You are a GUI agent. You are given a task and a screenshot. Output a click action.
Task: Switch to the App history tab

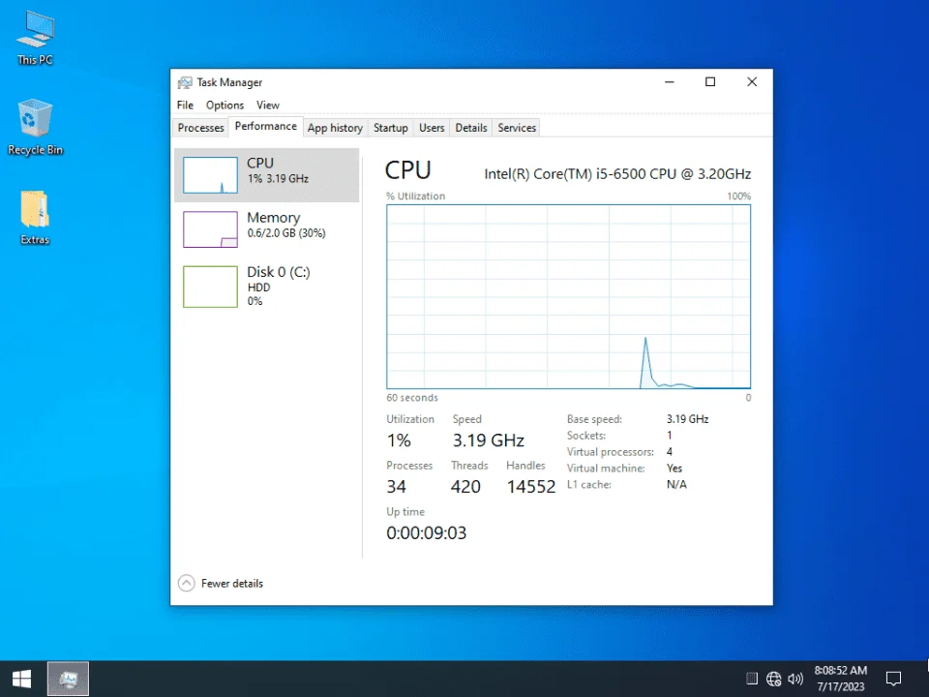pyautogui.click(x=335, y=128)
